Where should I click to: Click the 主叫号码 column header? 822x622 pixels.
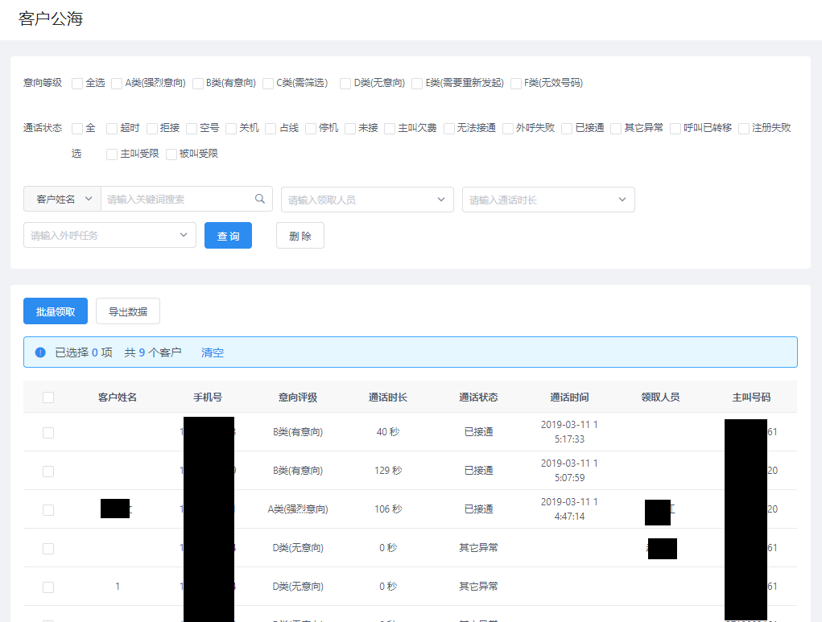tap(751, 398)
